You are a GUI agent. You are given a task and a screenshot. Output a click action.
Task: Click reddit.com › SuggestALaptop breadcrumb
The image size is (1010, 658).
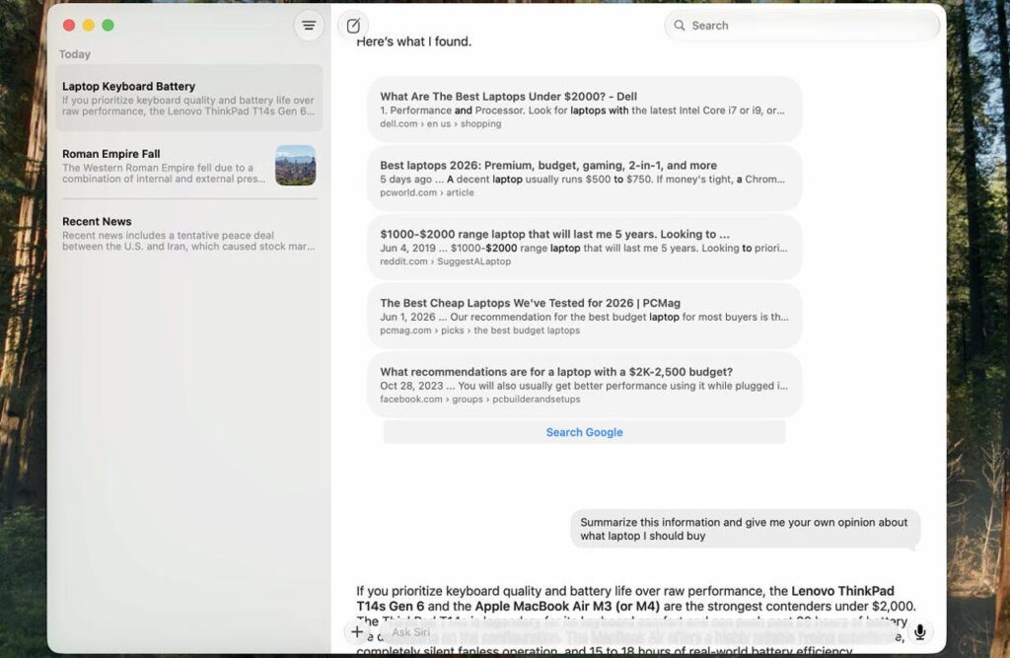[445, 261]
